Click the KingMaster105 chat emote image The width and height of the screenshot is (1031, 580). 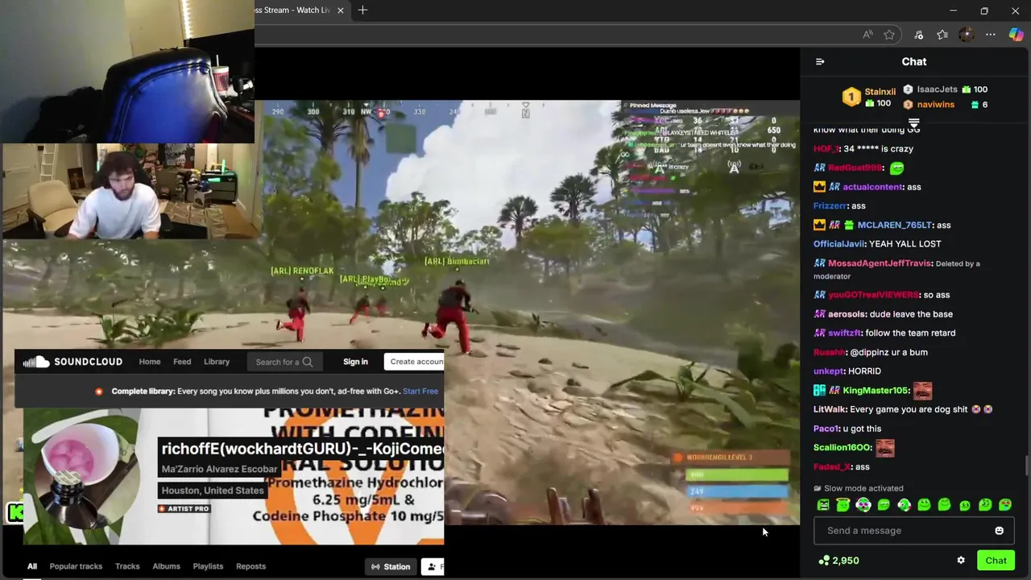[922, 391]
